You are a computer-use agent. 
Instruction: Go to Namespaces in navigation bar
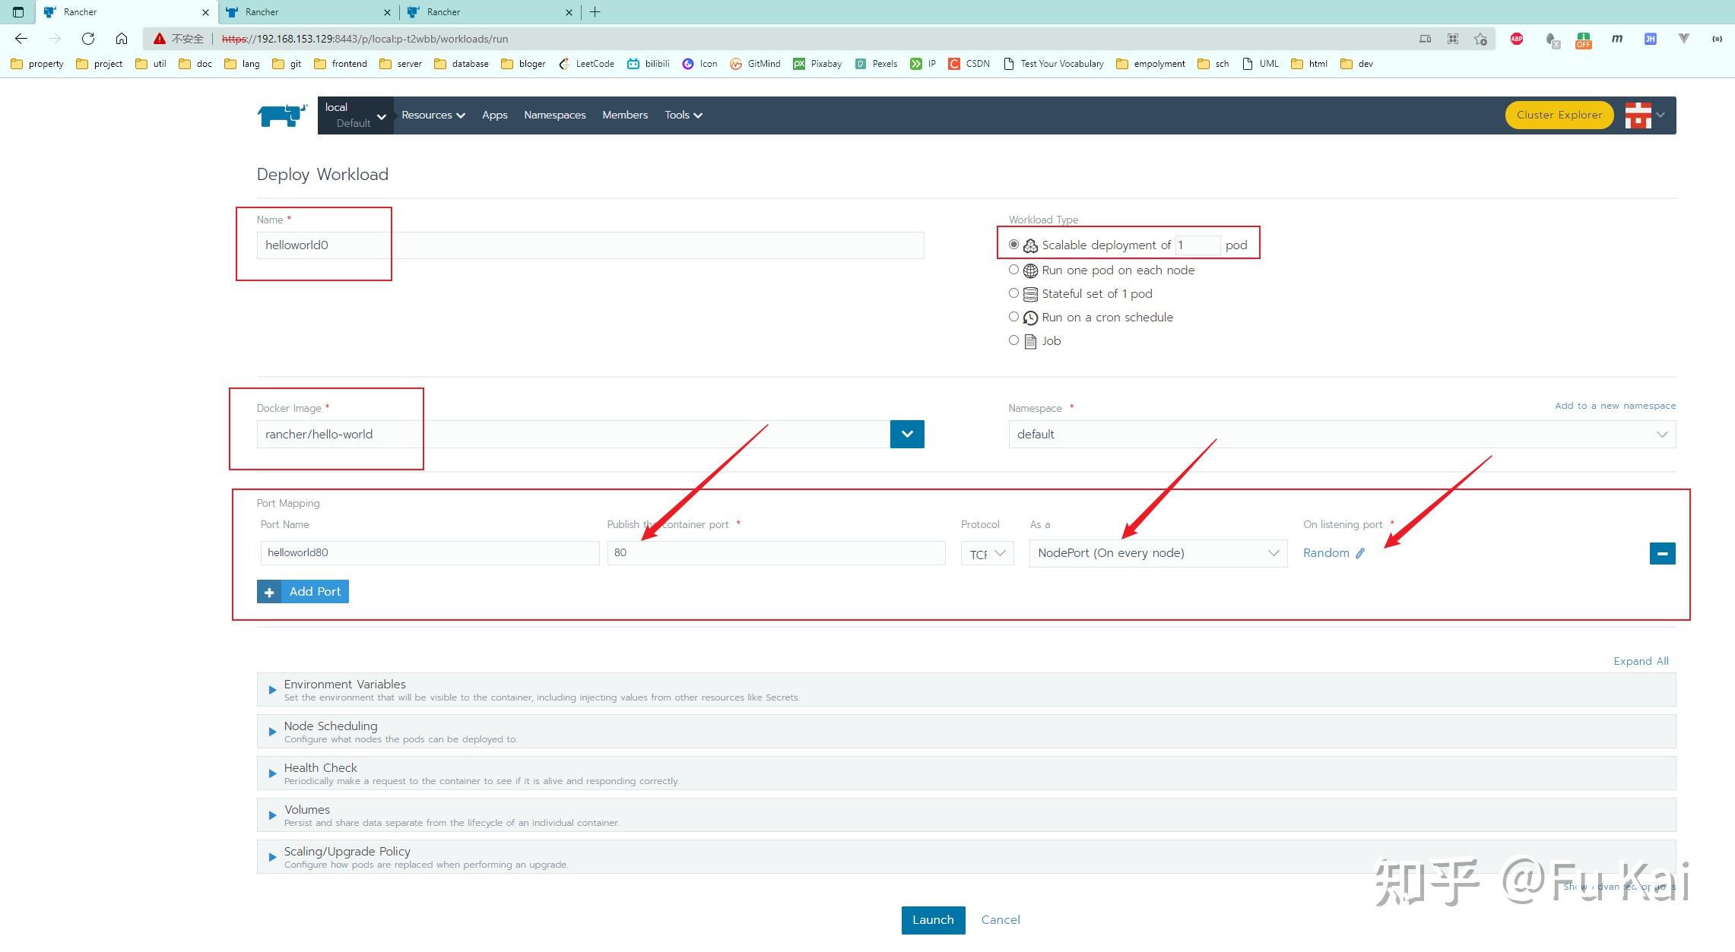[x=555, y=115]
